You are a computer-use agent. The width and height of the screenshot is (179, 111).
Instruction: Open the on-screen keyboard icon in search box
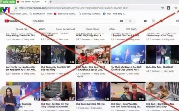[121, 21]
